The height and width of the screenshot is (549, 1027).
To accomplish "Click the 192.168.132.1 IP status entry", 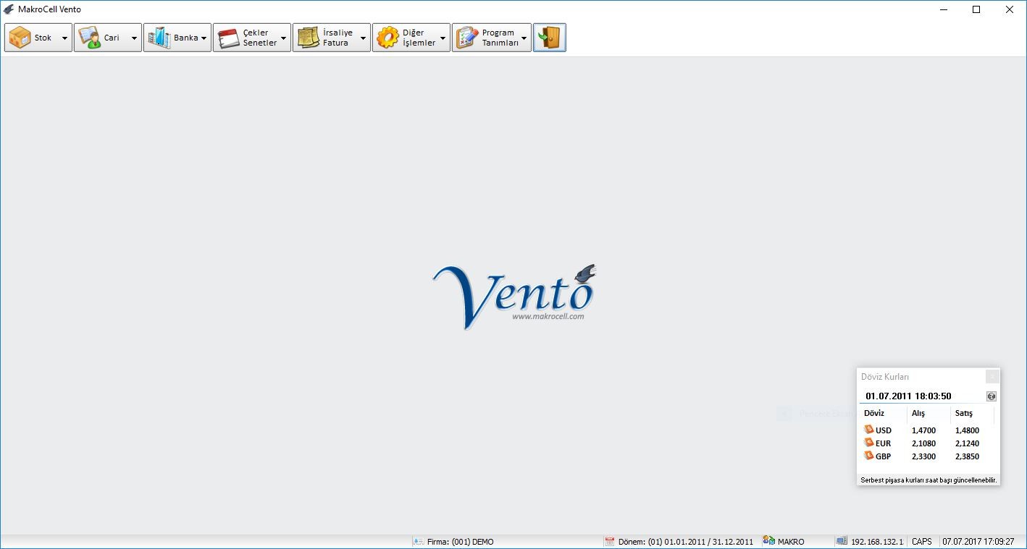I will point(877,542).
